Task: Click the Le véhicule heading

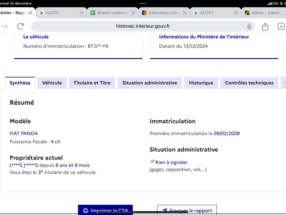Action: 36,37
